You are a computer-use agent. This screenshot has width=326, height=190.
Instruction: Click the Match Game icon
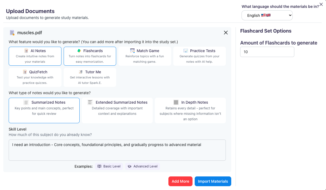pos(133,50)
